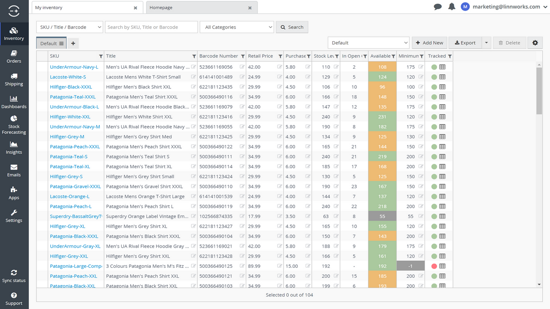Filter the Retail Price column

(280, 56)
